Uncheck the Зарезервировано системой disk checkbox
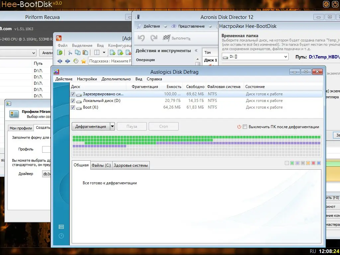340x255 pixels. [x=73, y=94]
